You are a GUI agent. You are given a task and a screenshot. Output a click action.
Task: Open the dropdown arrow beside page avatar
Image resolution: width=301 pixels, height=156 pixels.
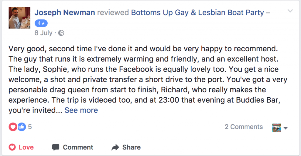[x=285, y=128]
